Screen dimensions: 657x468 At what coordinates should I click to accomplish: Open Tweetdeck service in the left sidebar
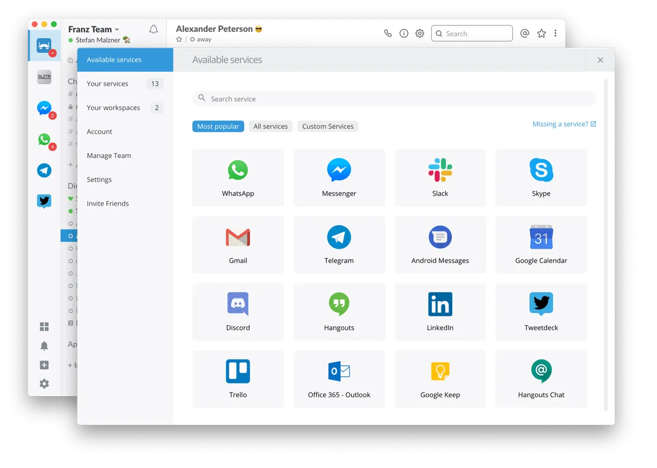coord(44,201)
